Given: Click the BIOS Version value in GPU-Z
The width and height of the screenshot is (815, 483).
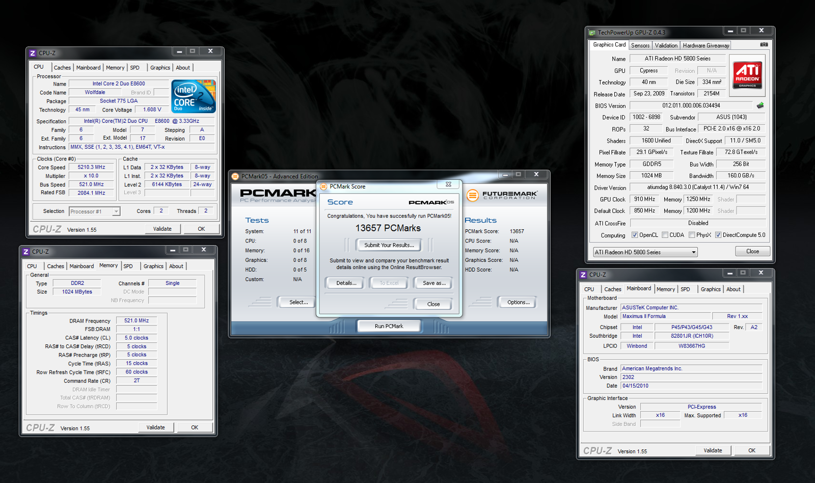Looking at the screenshot, I should pyautogui.click(x=691, y=105).
